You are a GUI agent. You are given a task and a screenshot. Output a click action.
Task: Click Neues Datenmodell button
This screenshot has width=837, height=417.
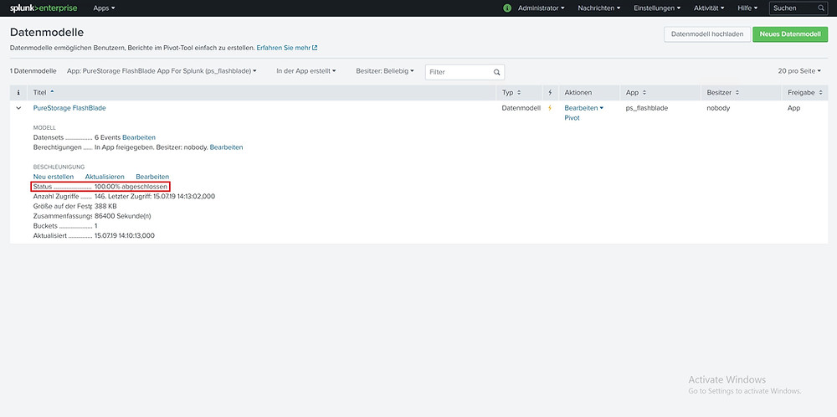[790, 34]
